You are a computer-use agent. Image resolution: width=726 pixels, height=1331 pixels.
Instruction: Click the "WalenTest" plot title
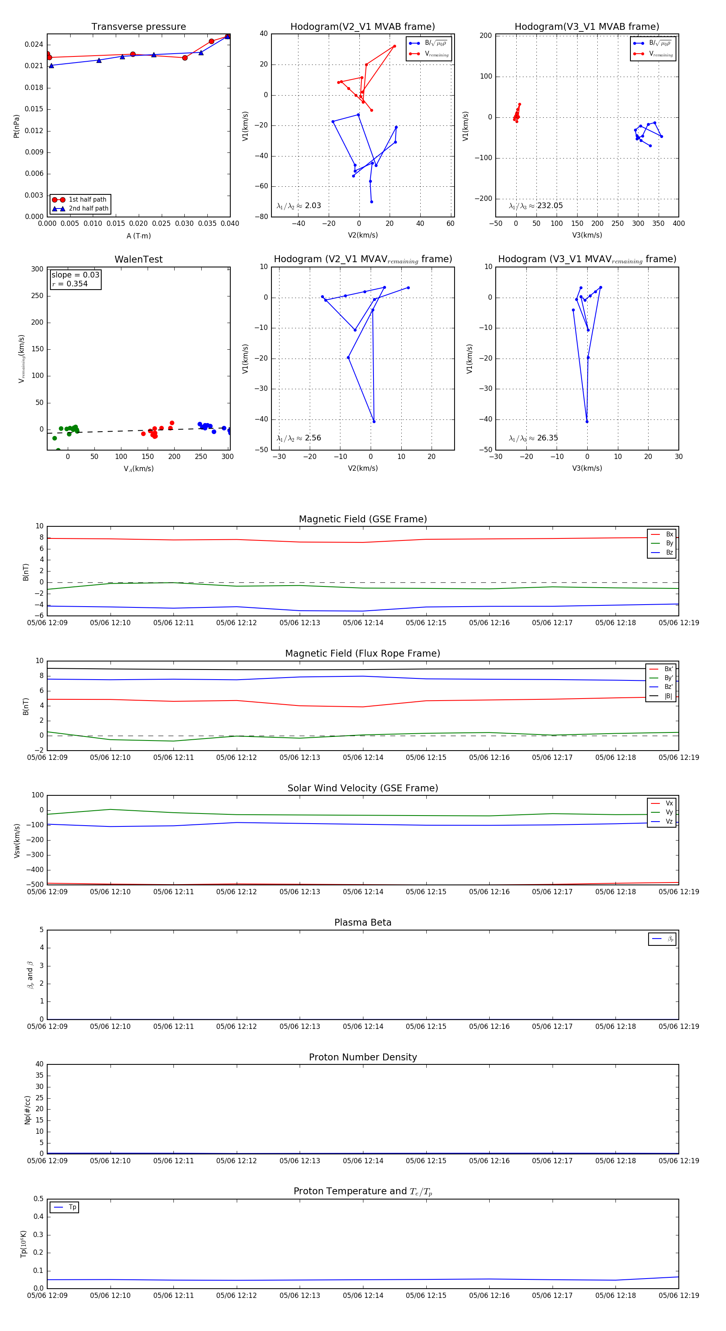[x=138, y=259]
